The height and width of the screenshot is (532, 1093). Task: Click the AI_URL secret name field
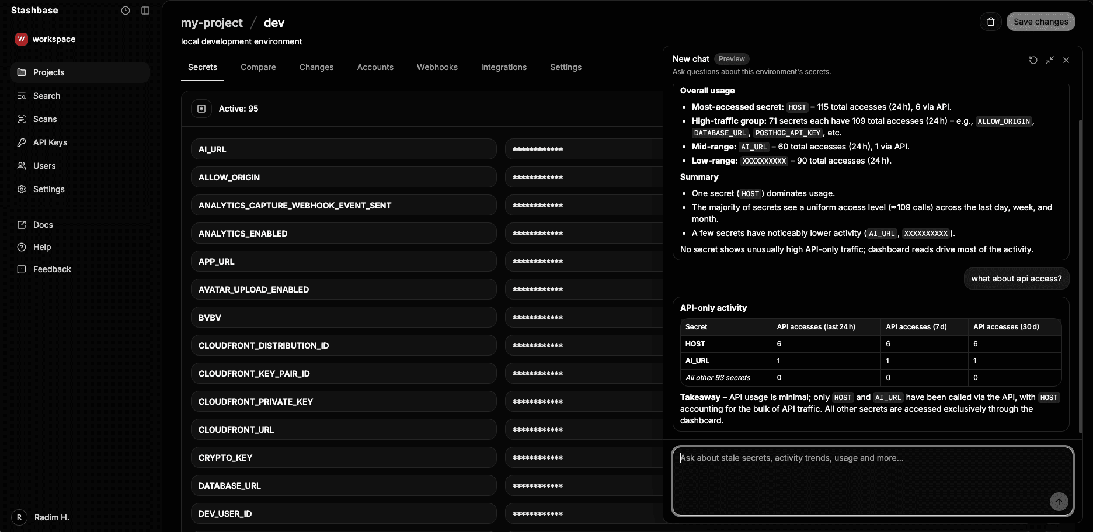[343, 149]
